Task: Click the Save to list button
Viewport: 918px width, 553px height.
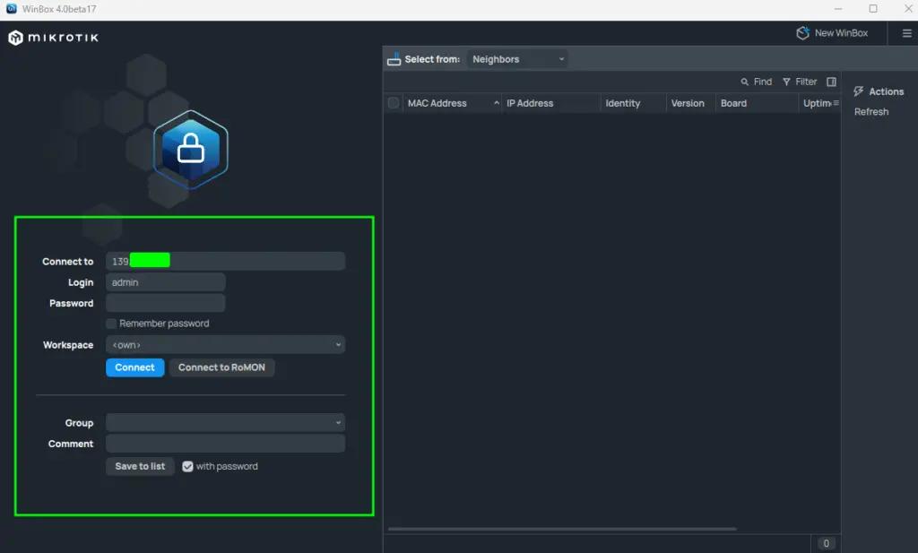Action: pyautogui.click(x=140, y=466)
